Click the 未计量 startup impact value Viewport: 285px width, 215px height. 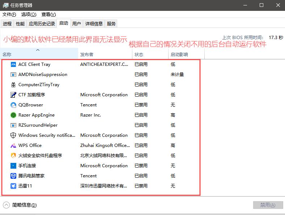(177, 75)
